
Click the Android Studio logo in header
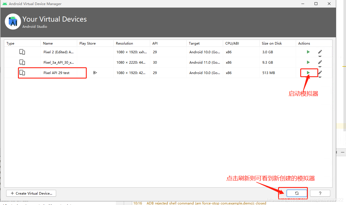coord(13,21)
